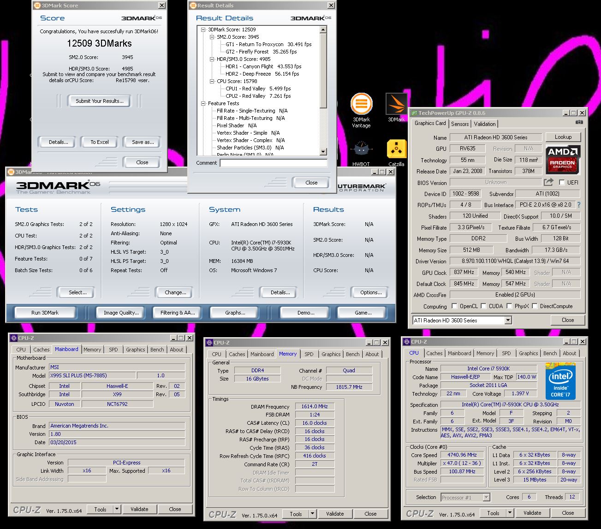Screen dimensions: 601x529
Task: Collapse the HDR/SM3.0 Score tree node
Action: tap(212, 59)
